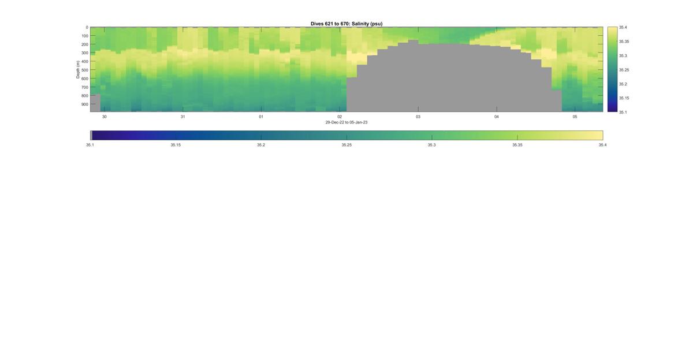Image resolution: width=693 pixels, height=359 pixels.
Task: Click '35.35' under the horizontal colorbar
Action: click(517, 145)
